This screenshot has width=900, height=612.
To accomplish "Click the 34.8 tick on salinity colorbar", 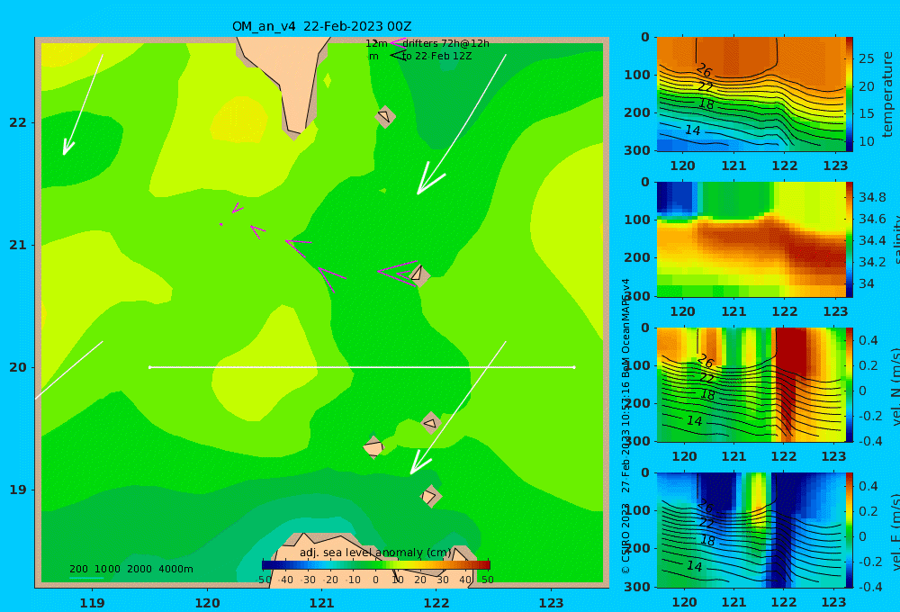I will 872,197.
